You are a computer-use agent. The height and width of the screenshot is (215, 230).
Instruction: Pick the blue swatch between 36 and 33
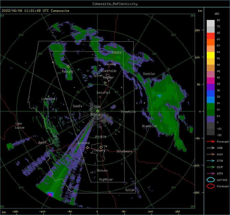point(211,94)
